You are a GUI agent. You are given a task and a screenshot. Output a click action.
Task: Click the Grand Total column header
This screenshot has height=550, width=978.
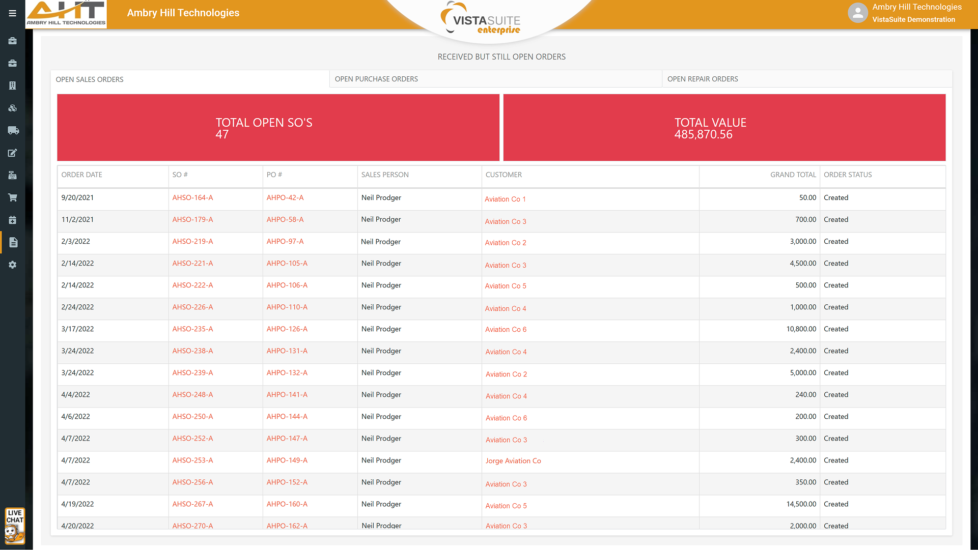[793, 175]
